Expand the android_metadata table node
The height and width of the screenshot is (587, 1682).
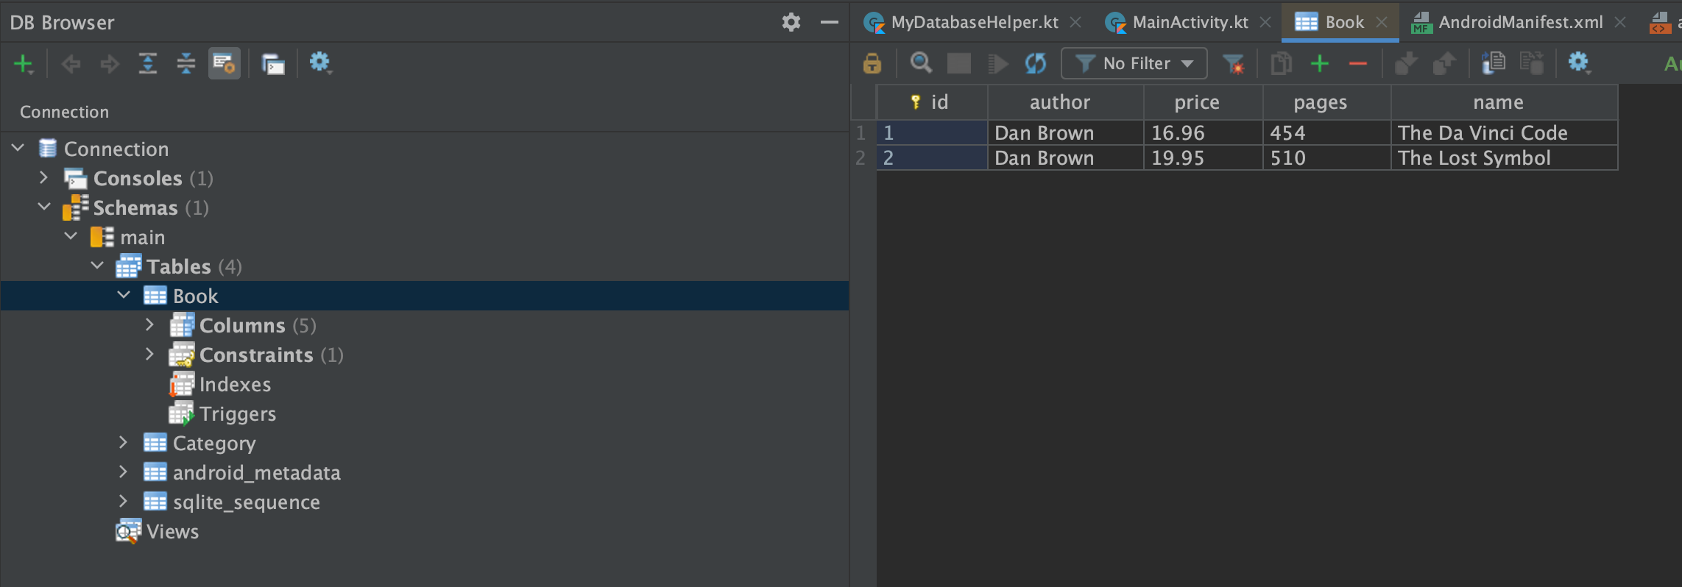[x=124, y=472]
